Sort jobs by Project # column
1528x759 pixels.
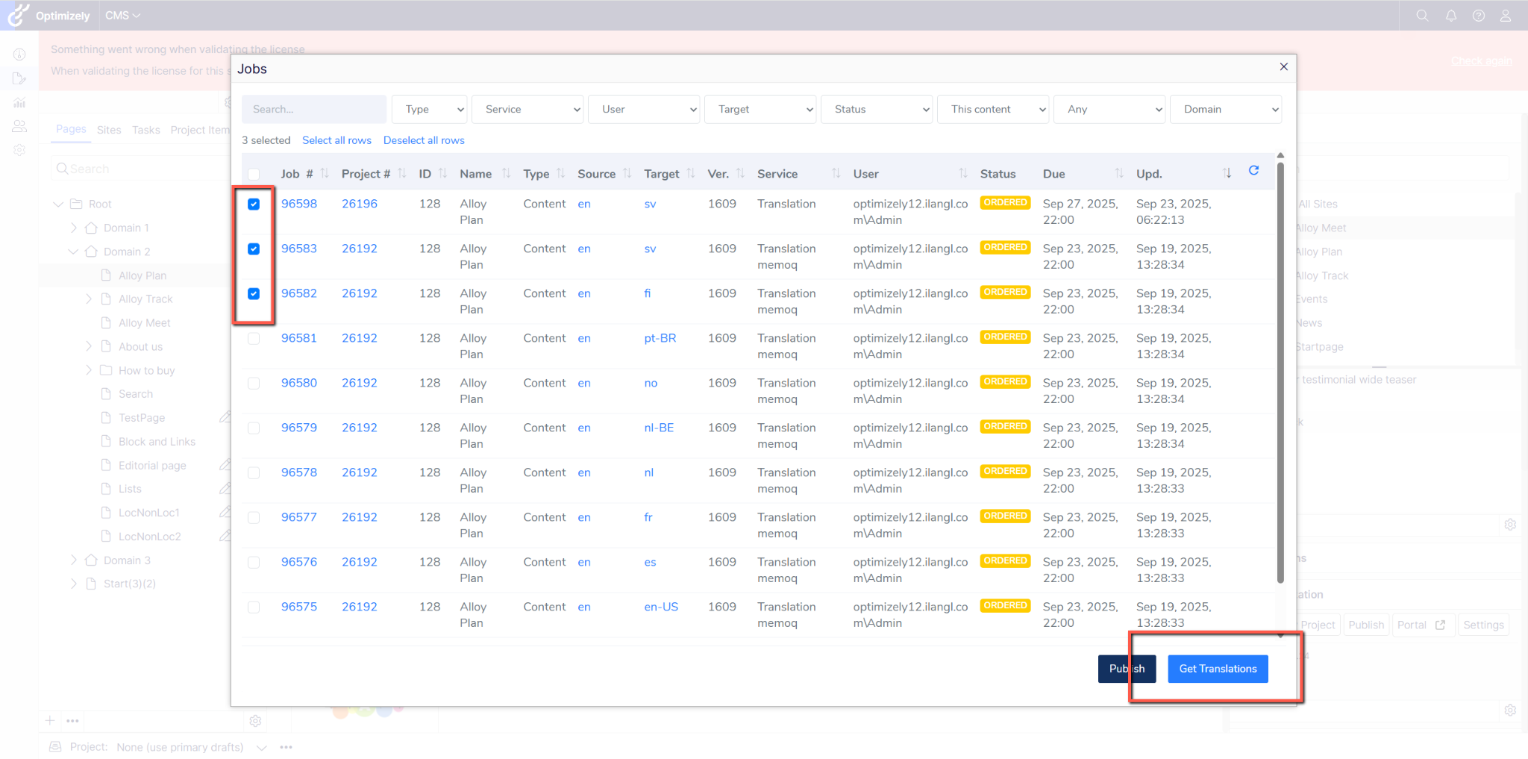pyautogui.click(x=402, y=174)
